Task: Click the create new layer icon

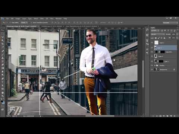Action: point(171,116)
